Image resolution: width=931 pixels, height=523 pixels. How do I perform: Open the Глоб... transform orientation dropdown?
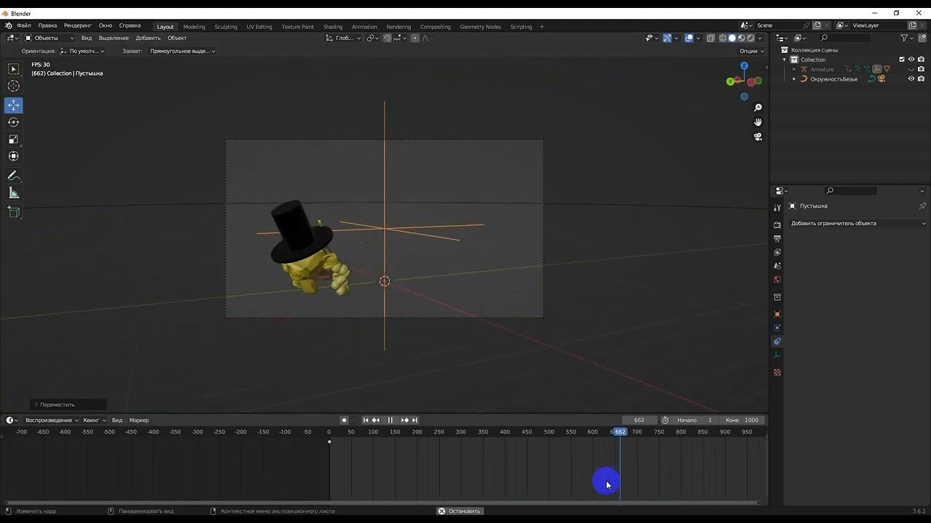tap(343, 38)
